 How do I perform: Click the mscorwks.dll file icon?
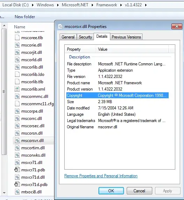[x=17, y=155]
